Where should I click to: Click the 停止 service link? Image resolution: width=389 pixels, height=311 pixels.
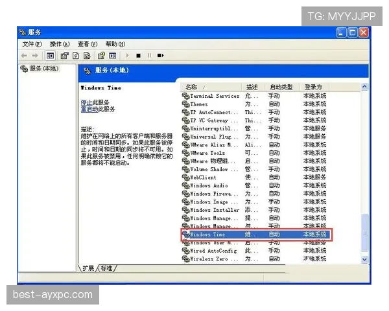pyautogui.click(x=87, y=102)
